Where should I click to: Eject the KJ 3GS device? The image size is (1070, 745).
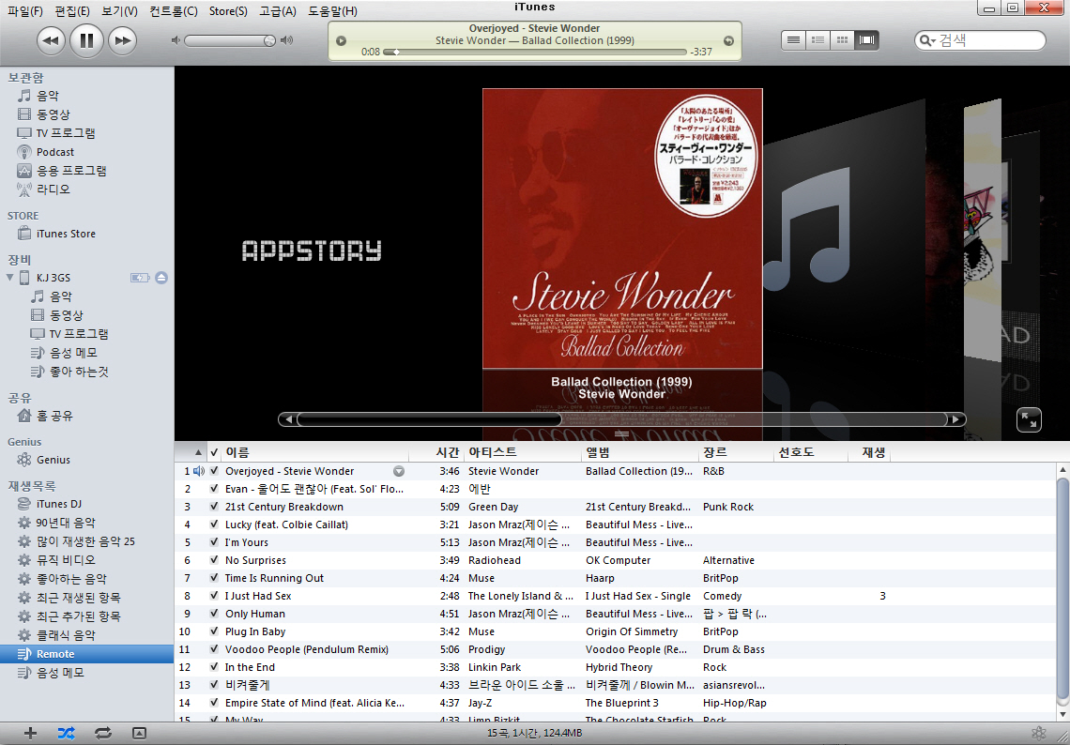tap(161, 278)
